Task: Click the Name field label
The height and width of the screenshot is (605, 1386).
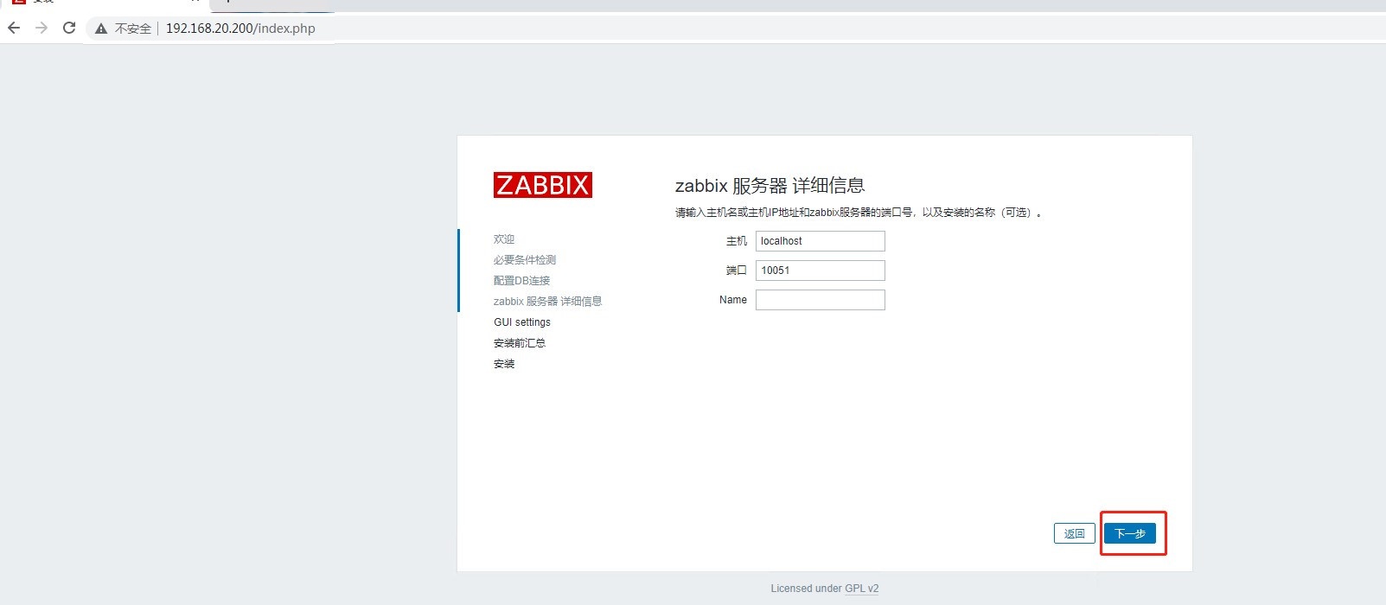Action: pyautogui.click(x=733, y=300)
